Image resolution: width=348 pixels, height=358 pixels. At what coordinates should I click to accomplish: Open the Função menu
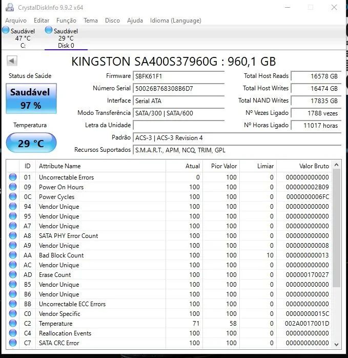click(x=66, y=21)
